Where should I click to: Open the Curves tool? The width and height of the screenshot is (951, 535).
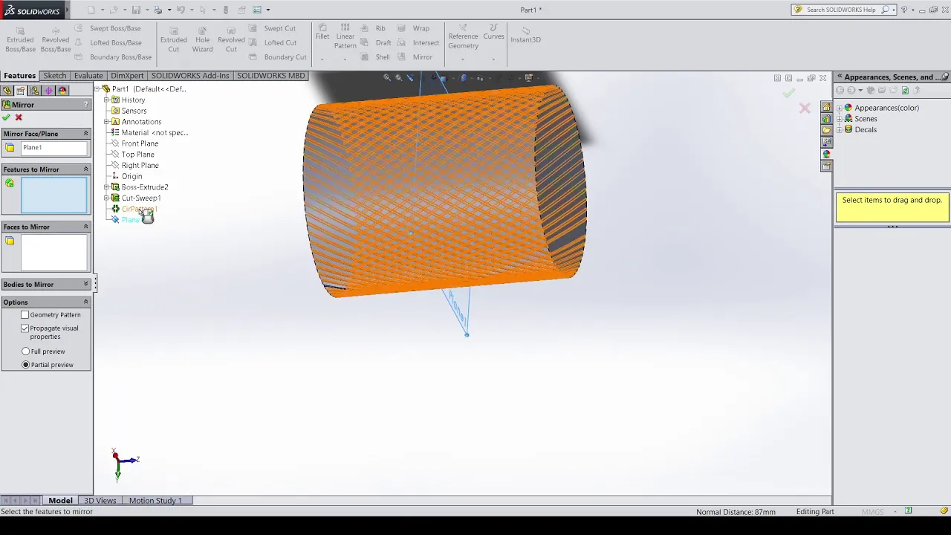[x=493, y=32]
